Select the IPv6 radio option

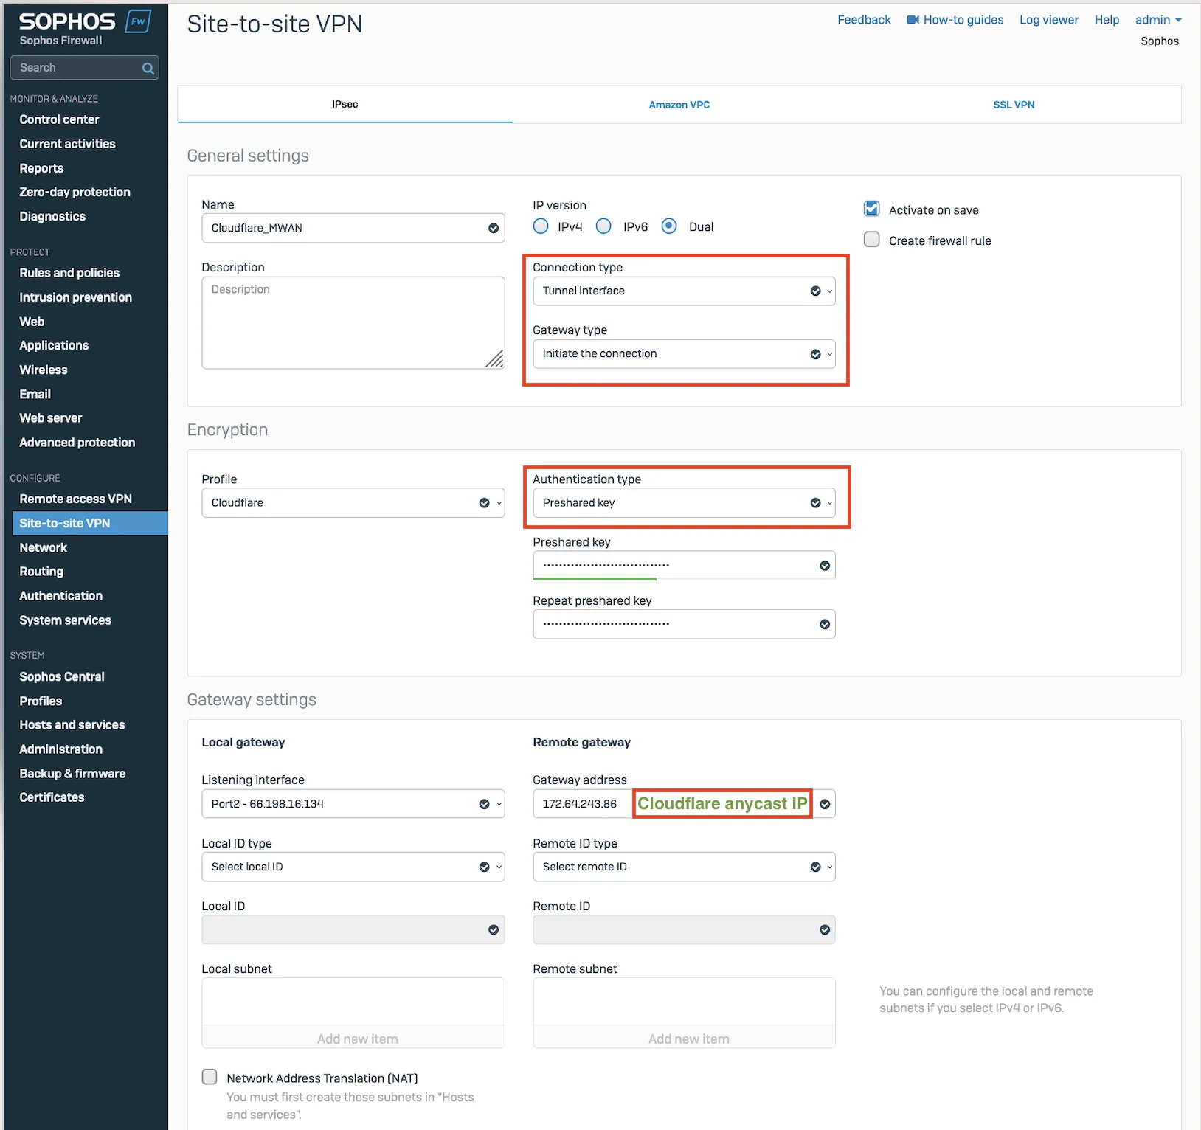coord(603,226)
